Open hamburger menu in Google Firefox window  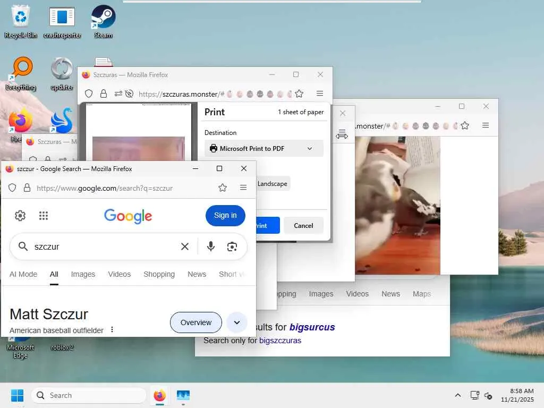(243, 188)
